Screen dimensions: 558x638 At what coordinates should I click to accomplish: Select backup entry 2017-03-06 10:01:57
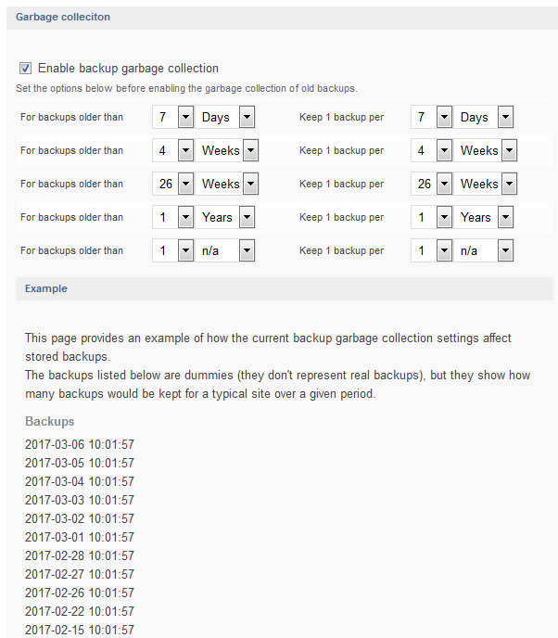click(80, 445)
